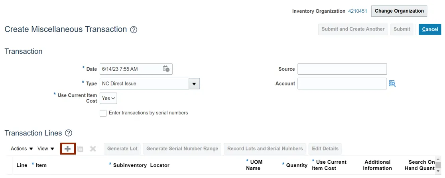Click the Submit and Create Another button
The height and width of the screenshot is (178, 445).
(x=353, y=29)
